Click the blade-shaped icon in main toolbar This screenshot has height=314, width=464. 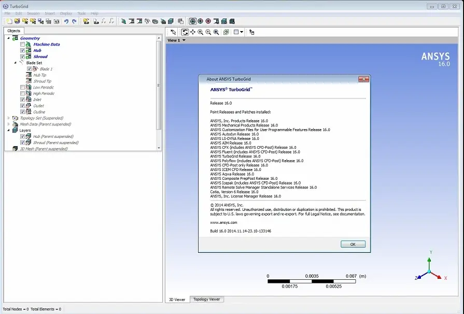pos(147,21)
